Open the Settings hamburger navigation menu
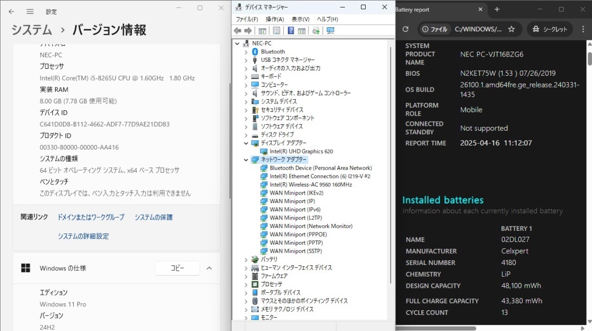This screenshot has width=592, height=331. pos(30,11)
